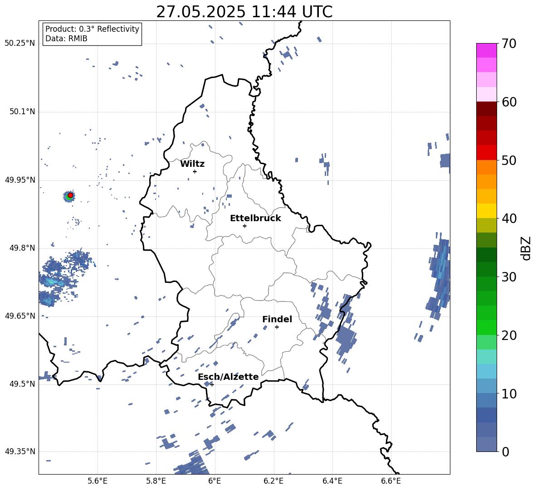Click the title timestamp 27.05.2025 11:44 UTC
This screenshot has width=537, height=490.
pos(244,12)
